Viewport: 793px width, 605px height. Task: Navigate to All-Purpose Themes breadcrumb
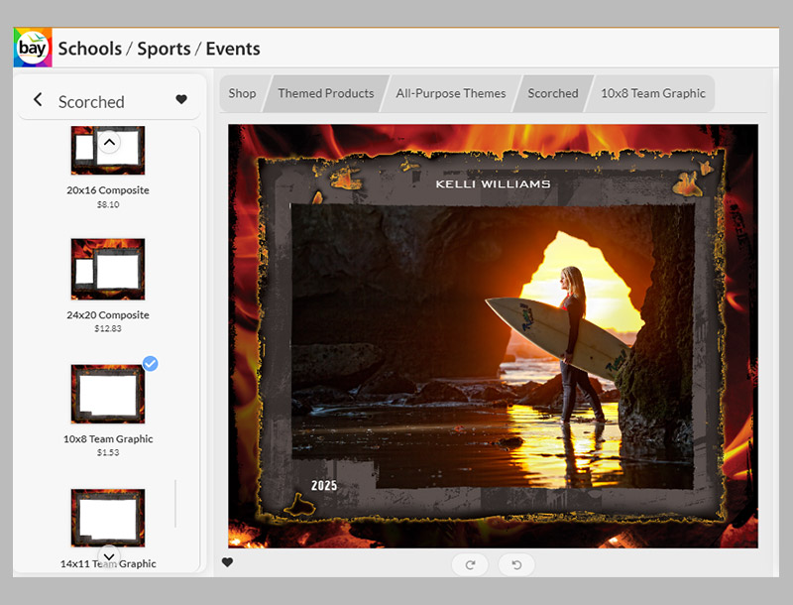pos(450,93)
